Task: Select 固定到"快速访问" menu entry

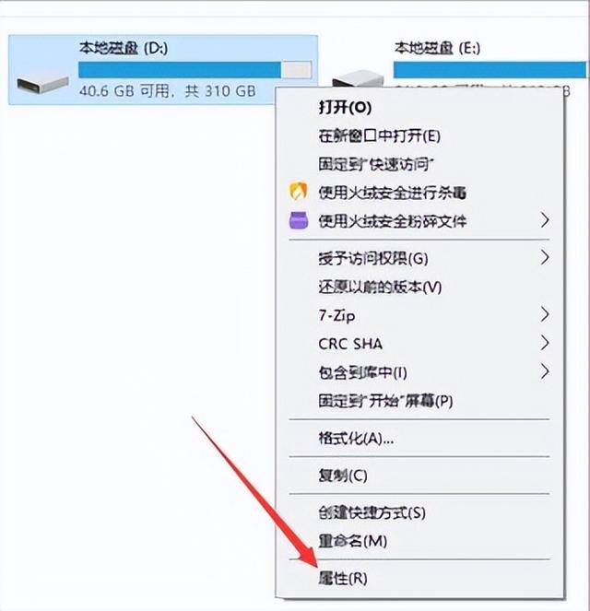Action: point(376,164)
